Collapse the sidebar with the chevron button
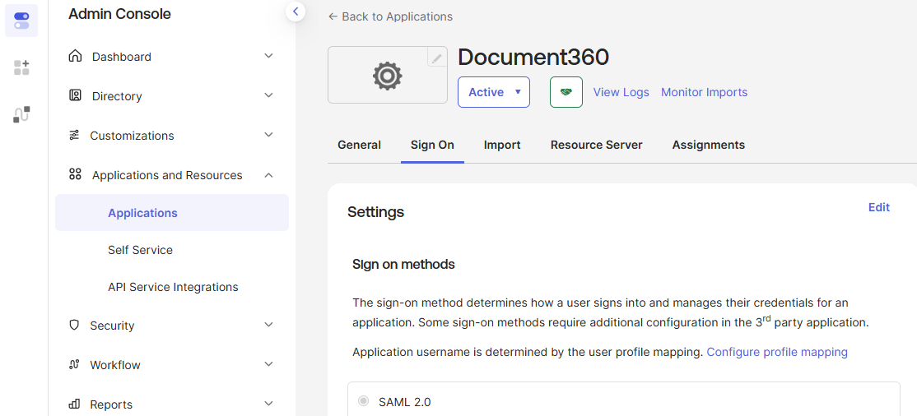The image size is (917, 416). coord(296,12)
